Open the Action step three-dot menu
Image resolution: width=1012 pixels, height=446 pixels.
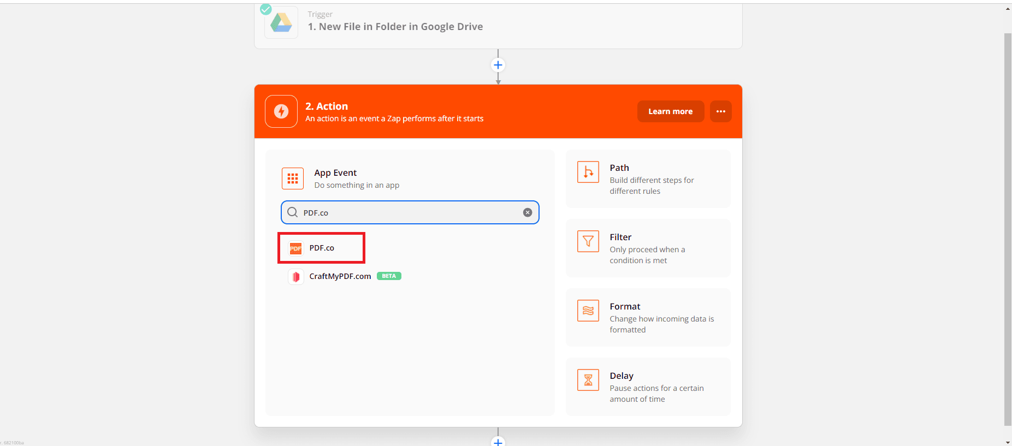[x=720, y=111]
